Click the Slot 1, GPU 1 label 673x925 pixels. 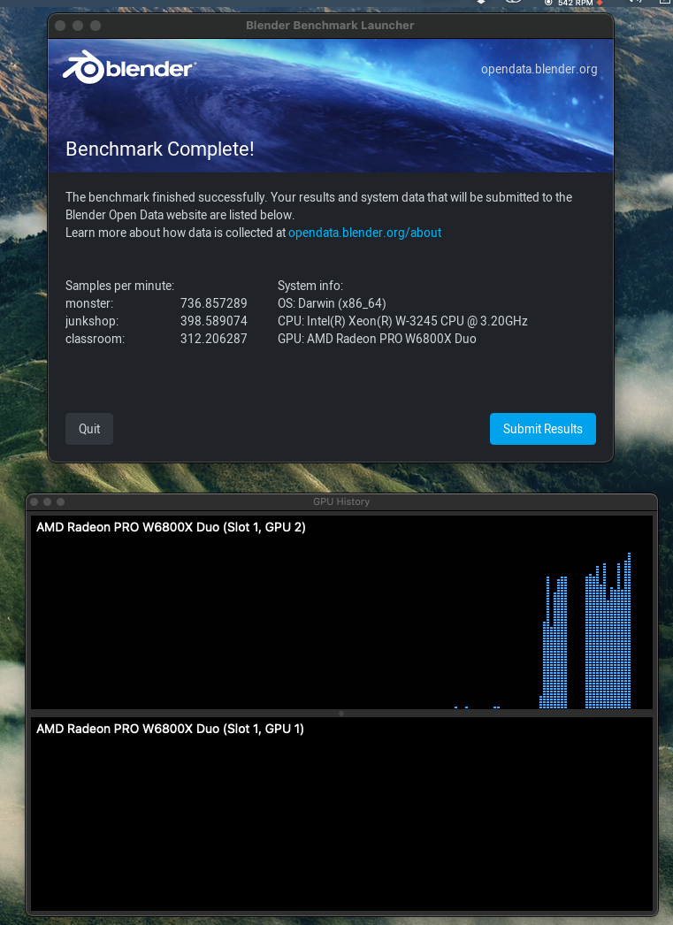(x=170, y=730)
